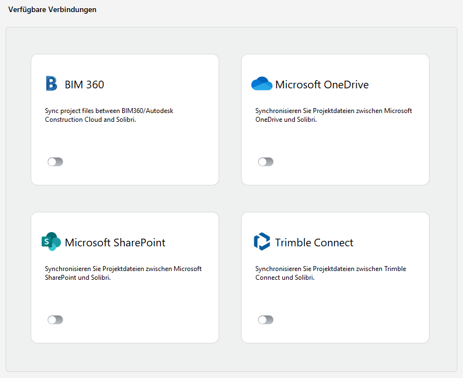
Task: Click the 'Sync project files between BIM360/Autodesk' description
Action: 109,115
